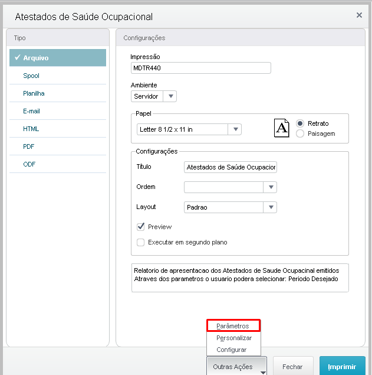The height and width of the screenshot is (375, 372).
Task: Select the Arquivo output type
Action: [58, 58]
